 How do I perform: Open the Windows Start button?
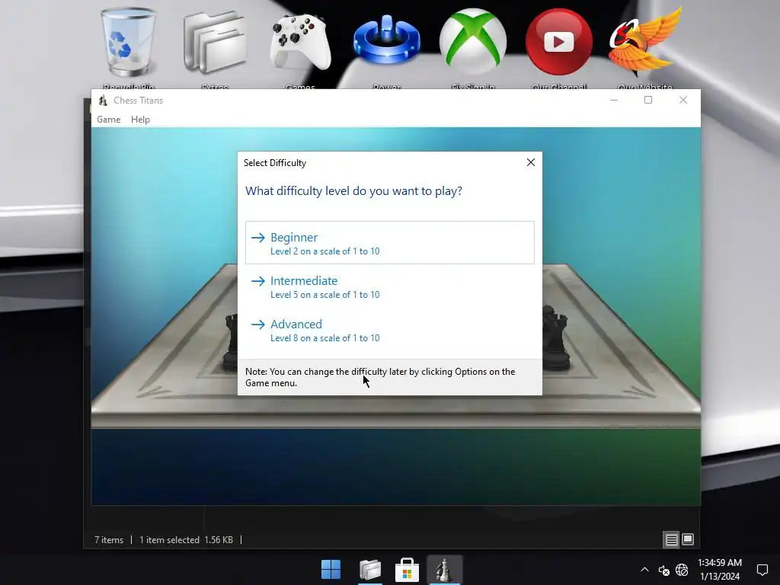pyautogui.click(x=331, y=570)
